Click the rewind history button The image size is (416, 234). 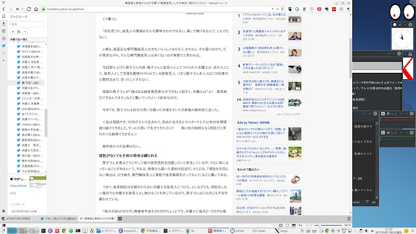click(18, 9)
